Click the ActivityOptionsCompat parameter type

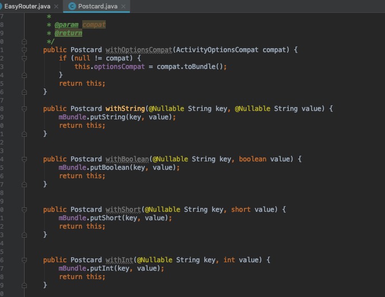[217, 50]
